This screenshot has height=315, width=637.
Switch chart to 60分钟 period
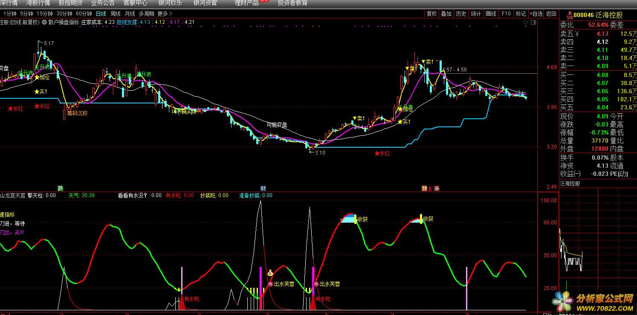84,14
